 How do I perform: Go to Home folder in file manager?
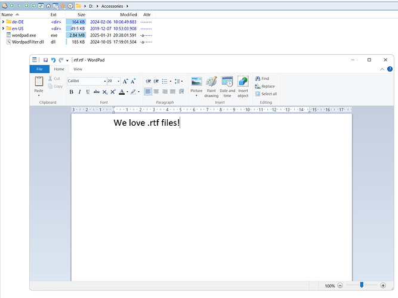pyautogui.click(x=48, y=5)
